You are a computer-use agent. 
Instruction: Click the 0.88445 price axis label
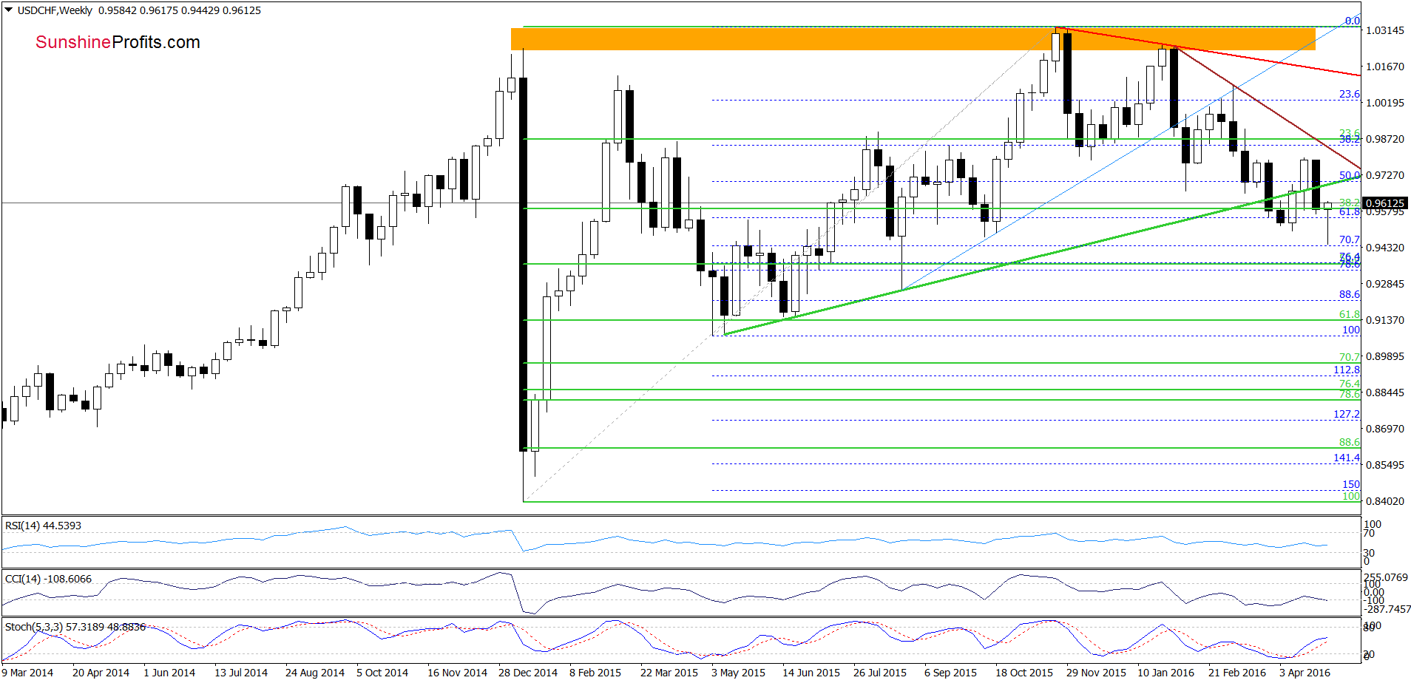tap(1384, 393)
